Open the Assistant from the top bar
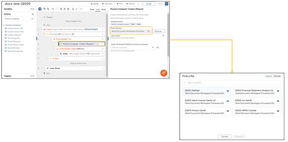 (107, 4)
